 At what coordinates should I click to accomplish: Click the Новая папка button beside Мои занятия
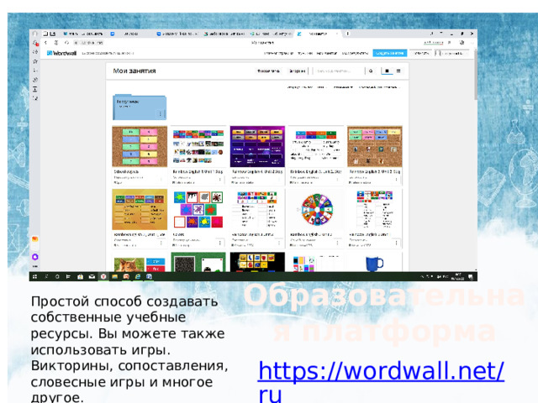[x=268, y=71]
